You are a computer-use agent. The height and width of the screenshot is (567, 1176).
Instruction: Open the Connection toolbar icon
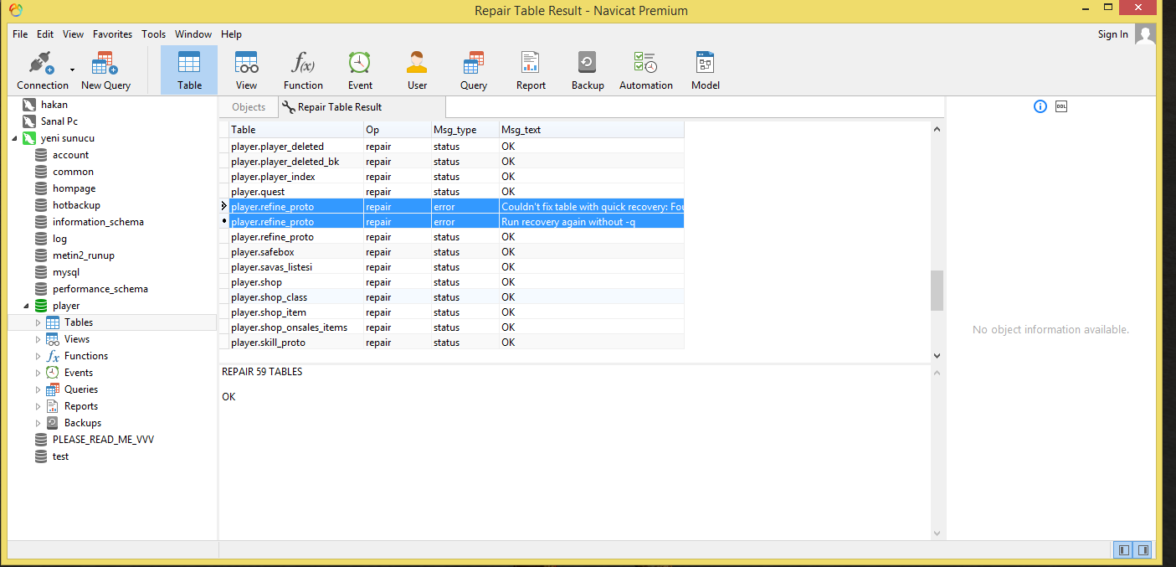[x=39, y=64]
